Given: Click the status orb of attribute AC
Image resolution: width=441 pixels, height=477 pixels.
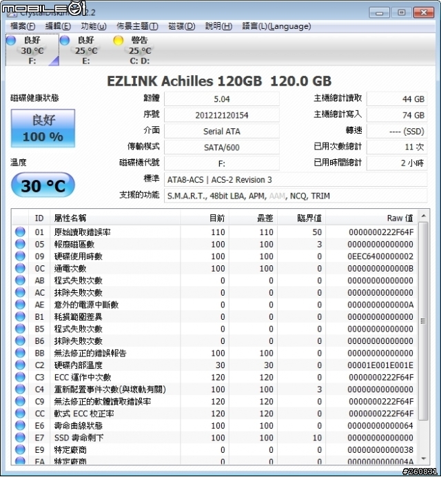Looking at the screenshot, I should pos(20,292).
